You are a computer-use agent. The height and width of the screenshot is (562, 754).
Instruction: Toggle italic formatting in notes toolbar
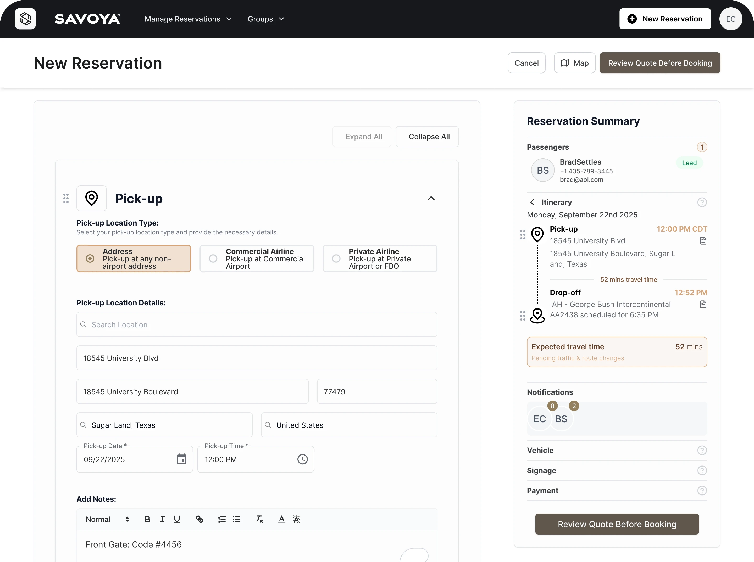click(x=162, y=519)
